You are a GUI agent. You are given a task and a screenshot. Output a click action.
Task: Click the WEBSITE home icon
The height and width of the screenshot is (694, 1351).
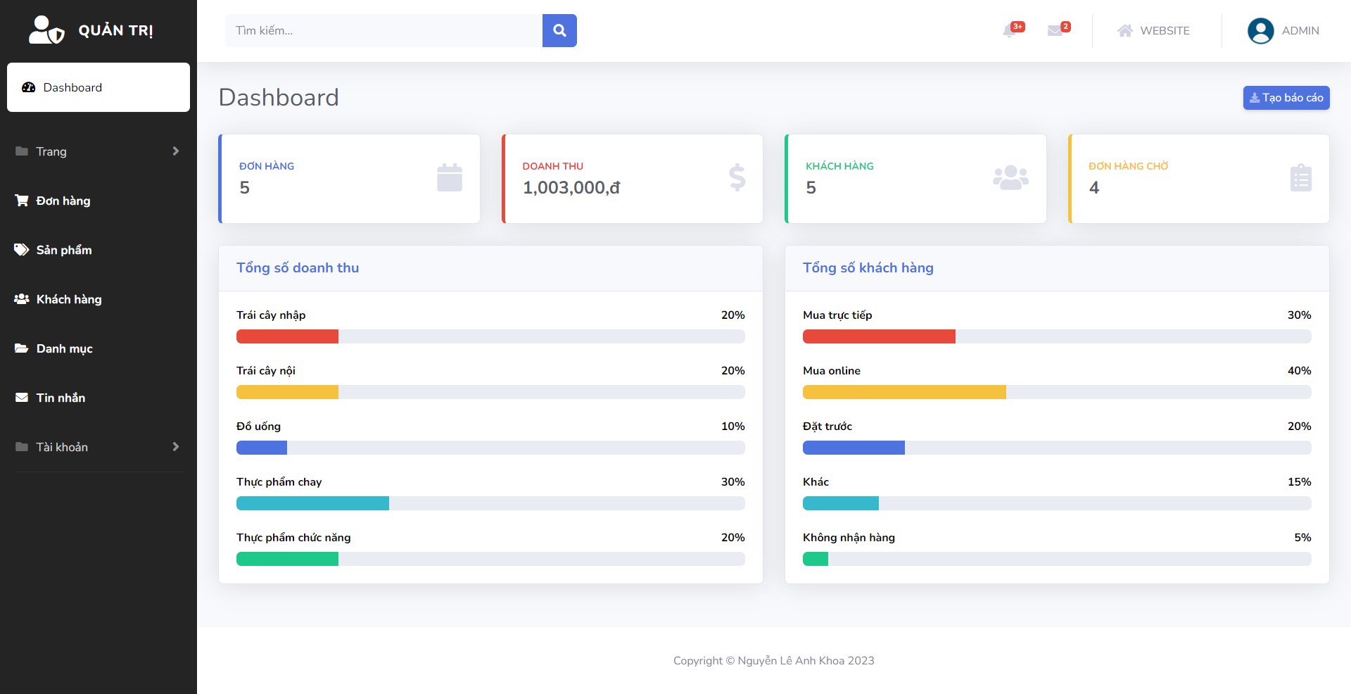(x=1125, y=30)
